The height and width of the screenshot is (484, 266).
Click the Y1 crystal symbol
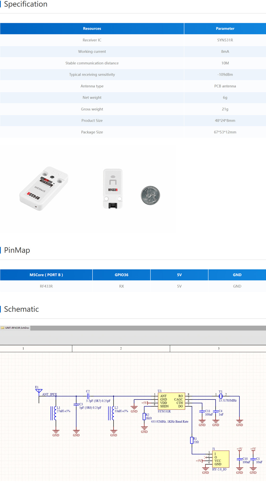[221, 396]
